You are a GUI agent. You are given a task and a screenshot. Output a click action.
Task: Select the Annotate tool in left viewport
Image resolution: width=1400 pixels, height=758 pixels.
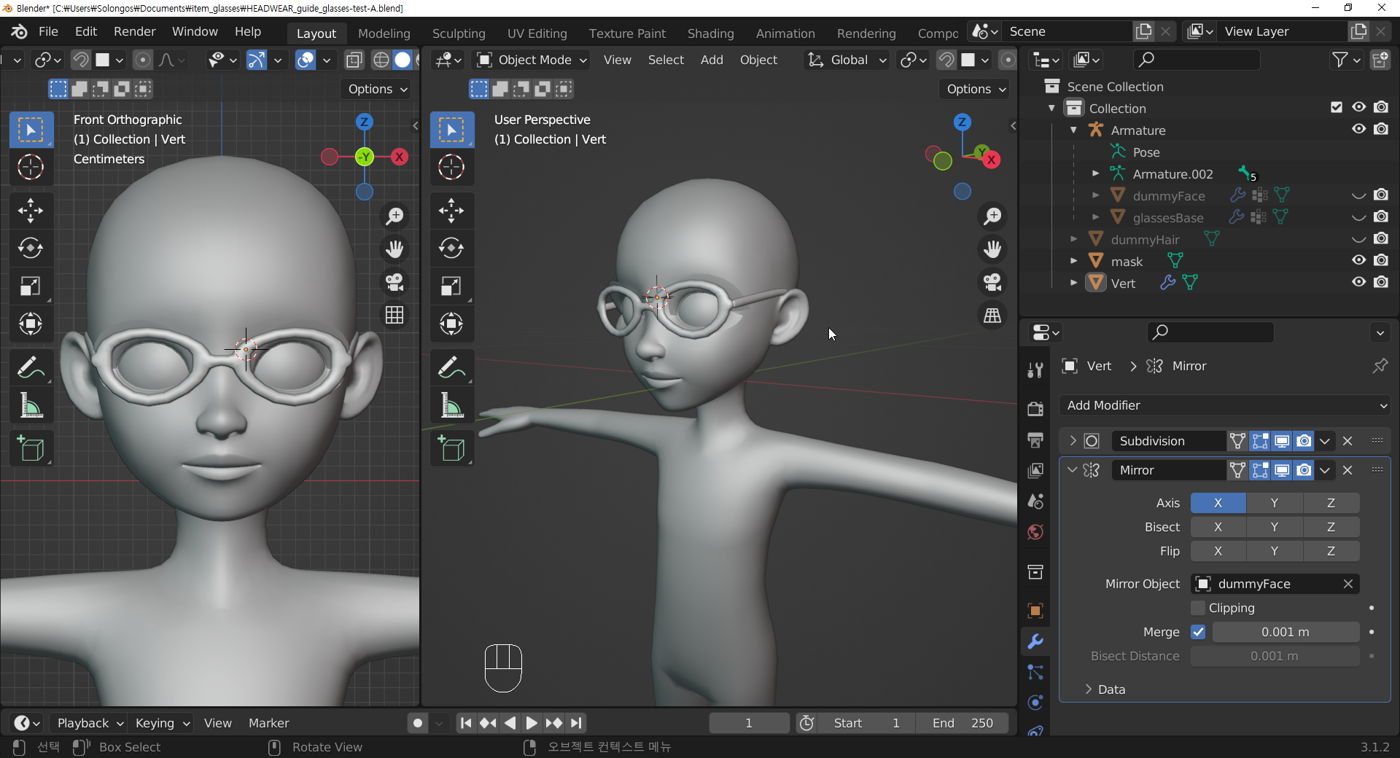31,367
